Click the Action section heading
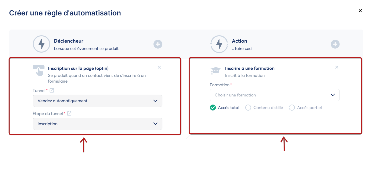 [239, 41]
